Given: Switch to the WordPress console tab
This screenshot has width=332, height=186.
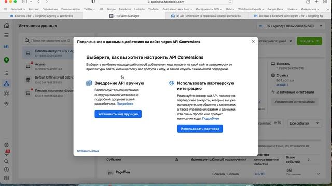Looking at the screenshot, I should pyautogui.click(x=41, y=16).
